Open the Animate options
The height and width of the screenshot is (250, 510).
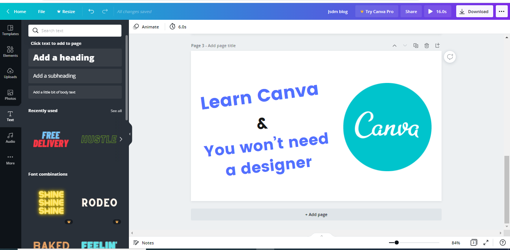[146, 27]
